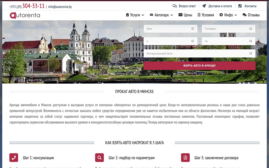Click the phone book icon beside Контакты
This screenshot has height=168, width=269.
point(240,6)
